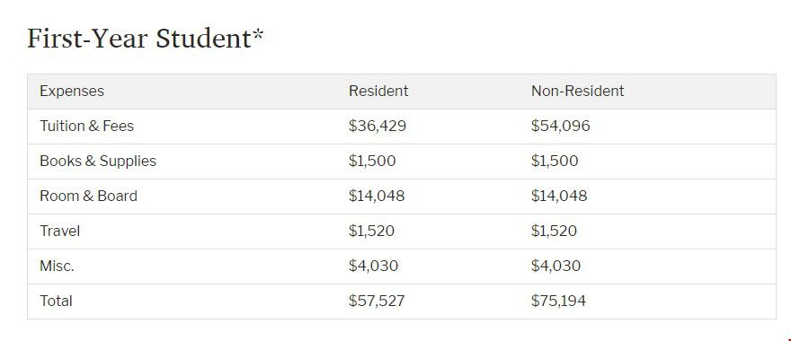The width and height of the screenshot is (791, 341).
Task: Click Non-Resident total $75,194
Action: (558, 302)
